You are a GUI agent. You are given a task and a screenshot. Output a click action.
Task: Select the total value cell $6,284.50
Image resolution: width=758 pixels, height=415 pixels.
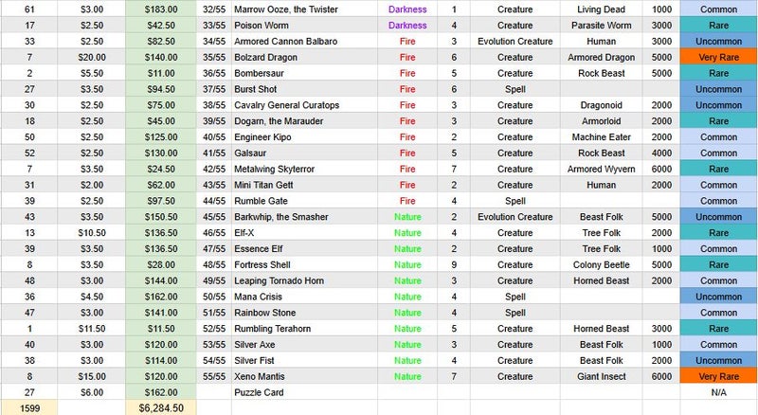pos(161,407)
